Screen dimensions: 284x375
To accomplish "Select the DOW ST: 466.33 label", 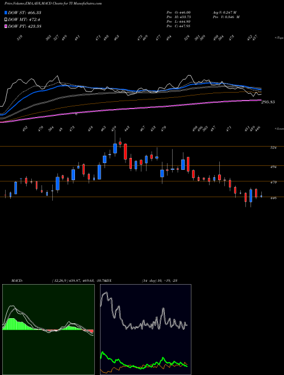I will click(x=24, y=13).
